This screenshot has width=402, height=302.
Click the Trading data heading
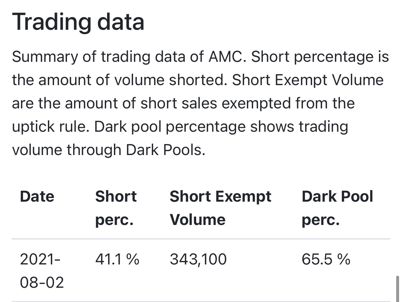click(x=78, y=21)
